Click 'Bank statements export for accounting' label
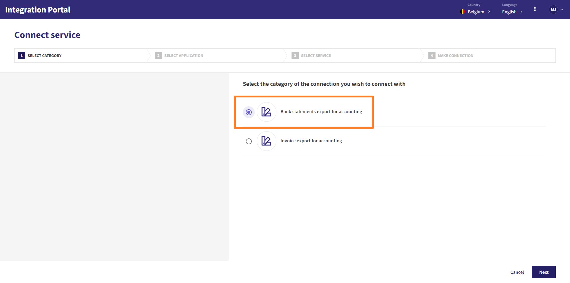 pyautogui.click(x=321, y=112)
